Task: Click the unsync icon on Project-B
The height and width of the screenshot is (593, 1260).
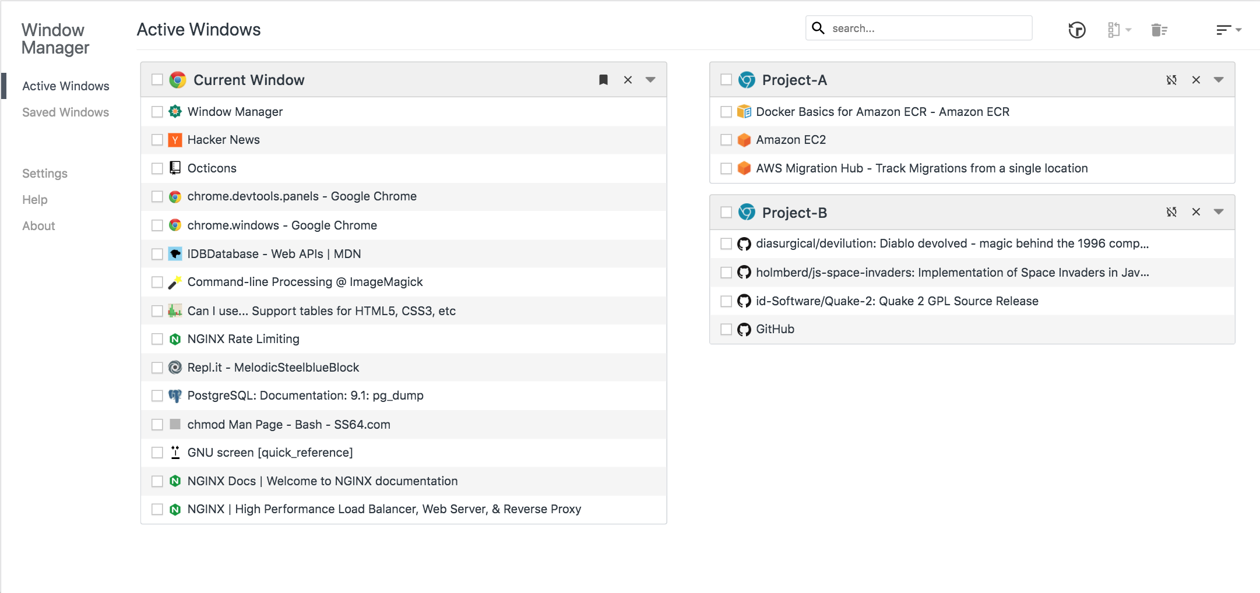Action: tap(1171, 212)
